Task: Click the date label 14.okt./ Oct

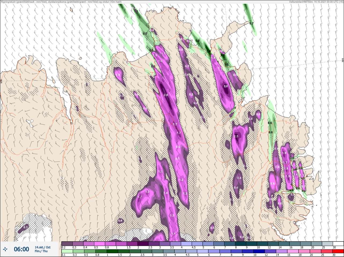Action: pyautogui.click(x=42, y=247)
